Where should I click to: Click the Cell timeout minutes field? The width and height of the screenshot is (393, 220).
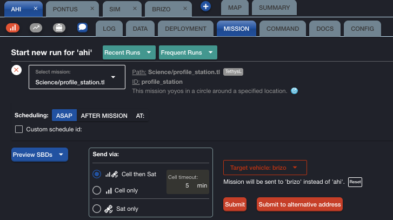tap(183, 185)
